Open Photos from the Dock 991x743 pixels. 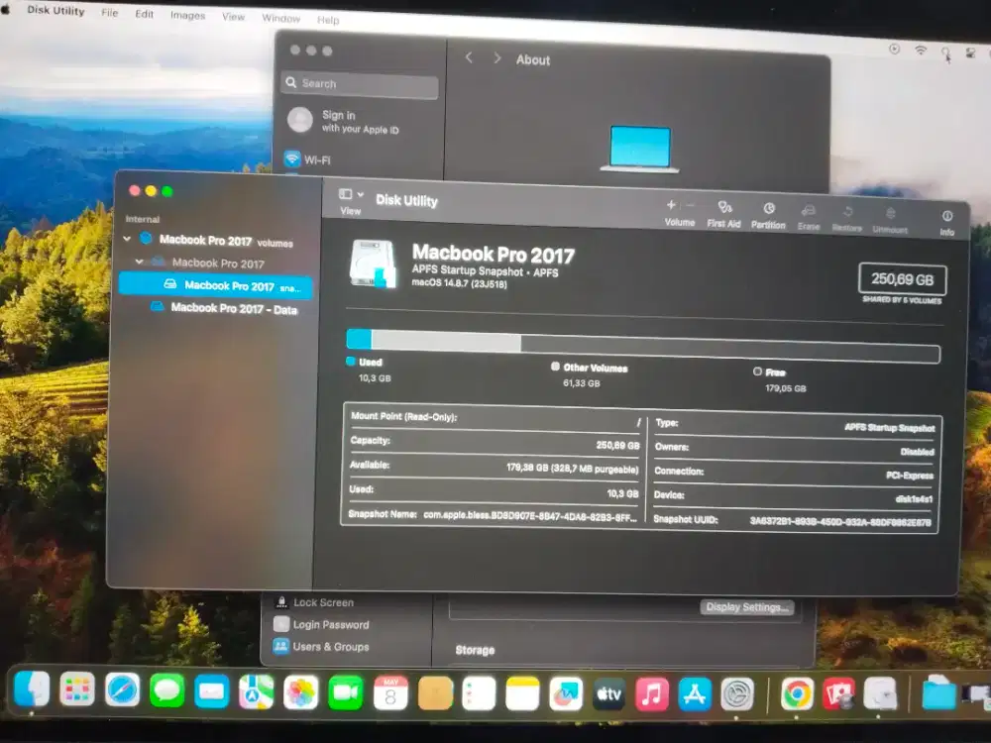pos(301,692)
